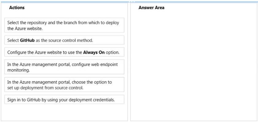This screenshot has height=122, width=258.
Task: Click the bold Always On text
Action: pyautogui.click(x=94, y=52)
